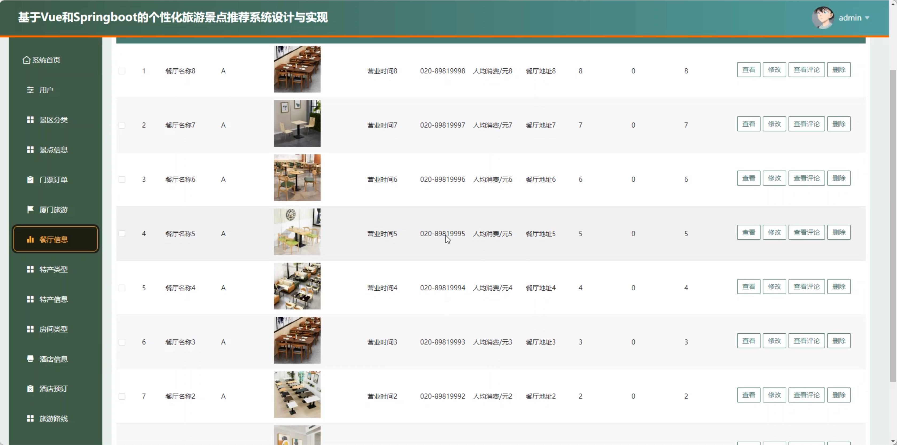Click the grid icon beside 房间类型
The width and height of the screenshot is (897, 445).
[x=30, y=329]
